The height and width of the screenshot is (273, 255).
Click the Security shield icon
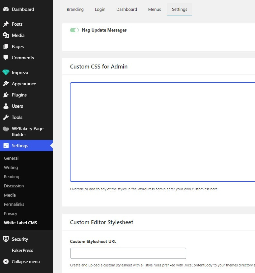(6, 239)
